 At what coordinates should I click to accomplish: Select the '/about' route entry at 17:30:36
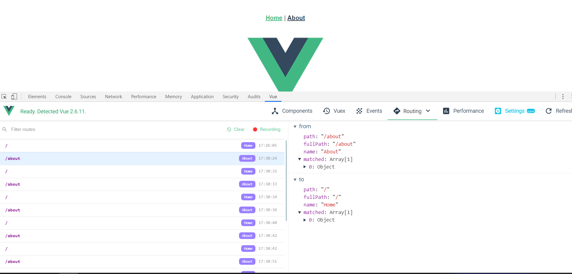(x=142, y=210)
